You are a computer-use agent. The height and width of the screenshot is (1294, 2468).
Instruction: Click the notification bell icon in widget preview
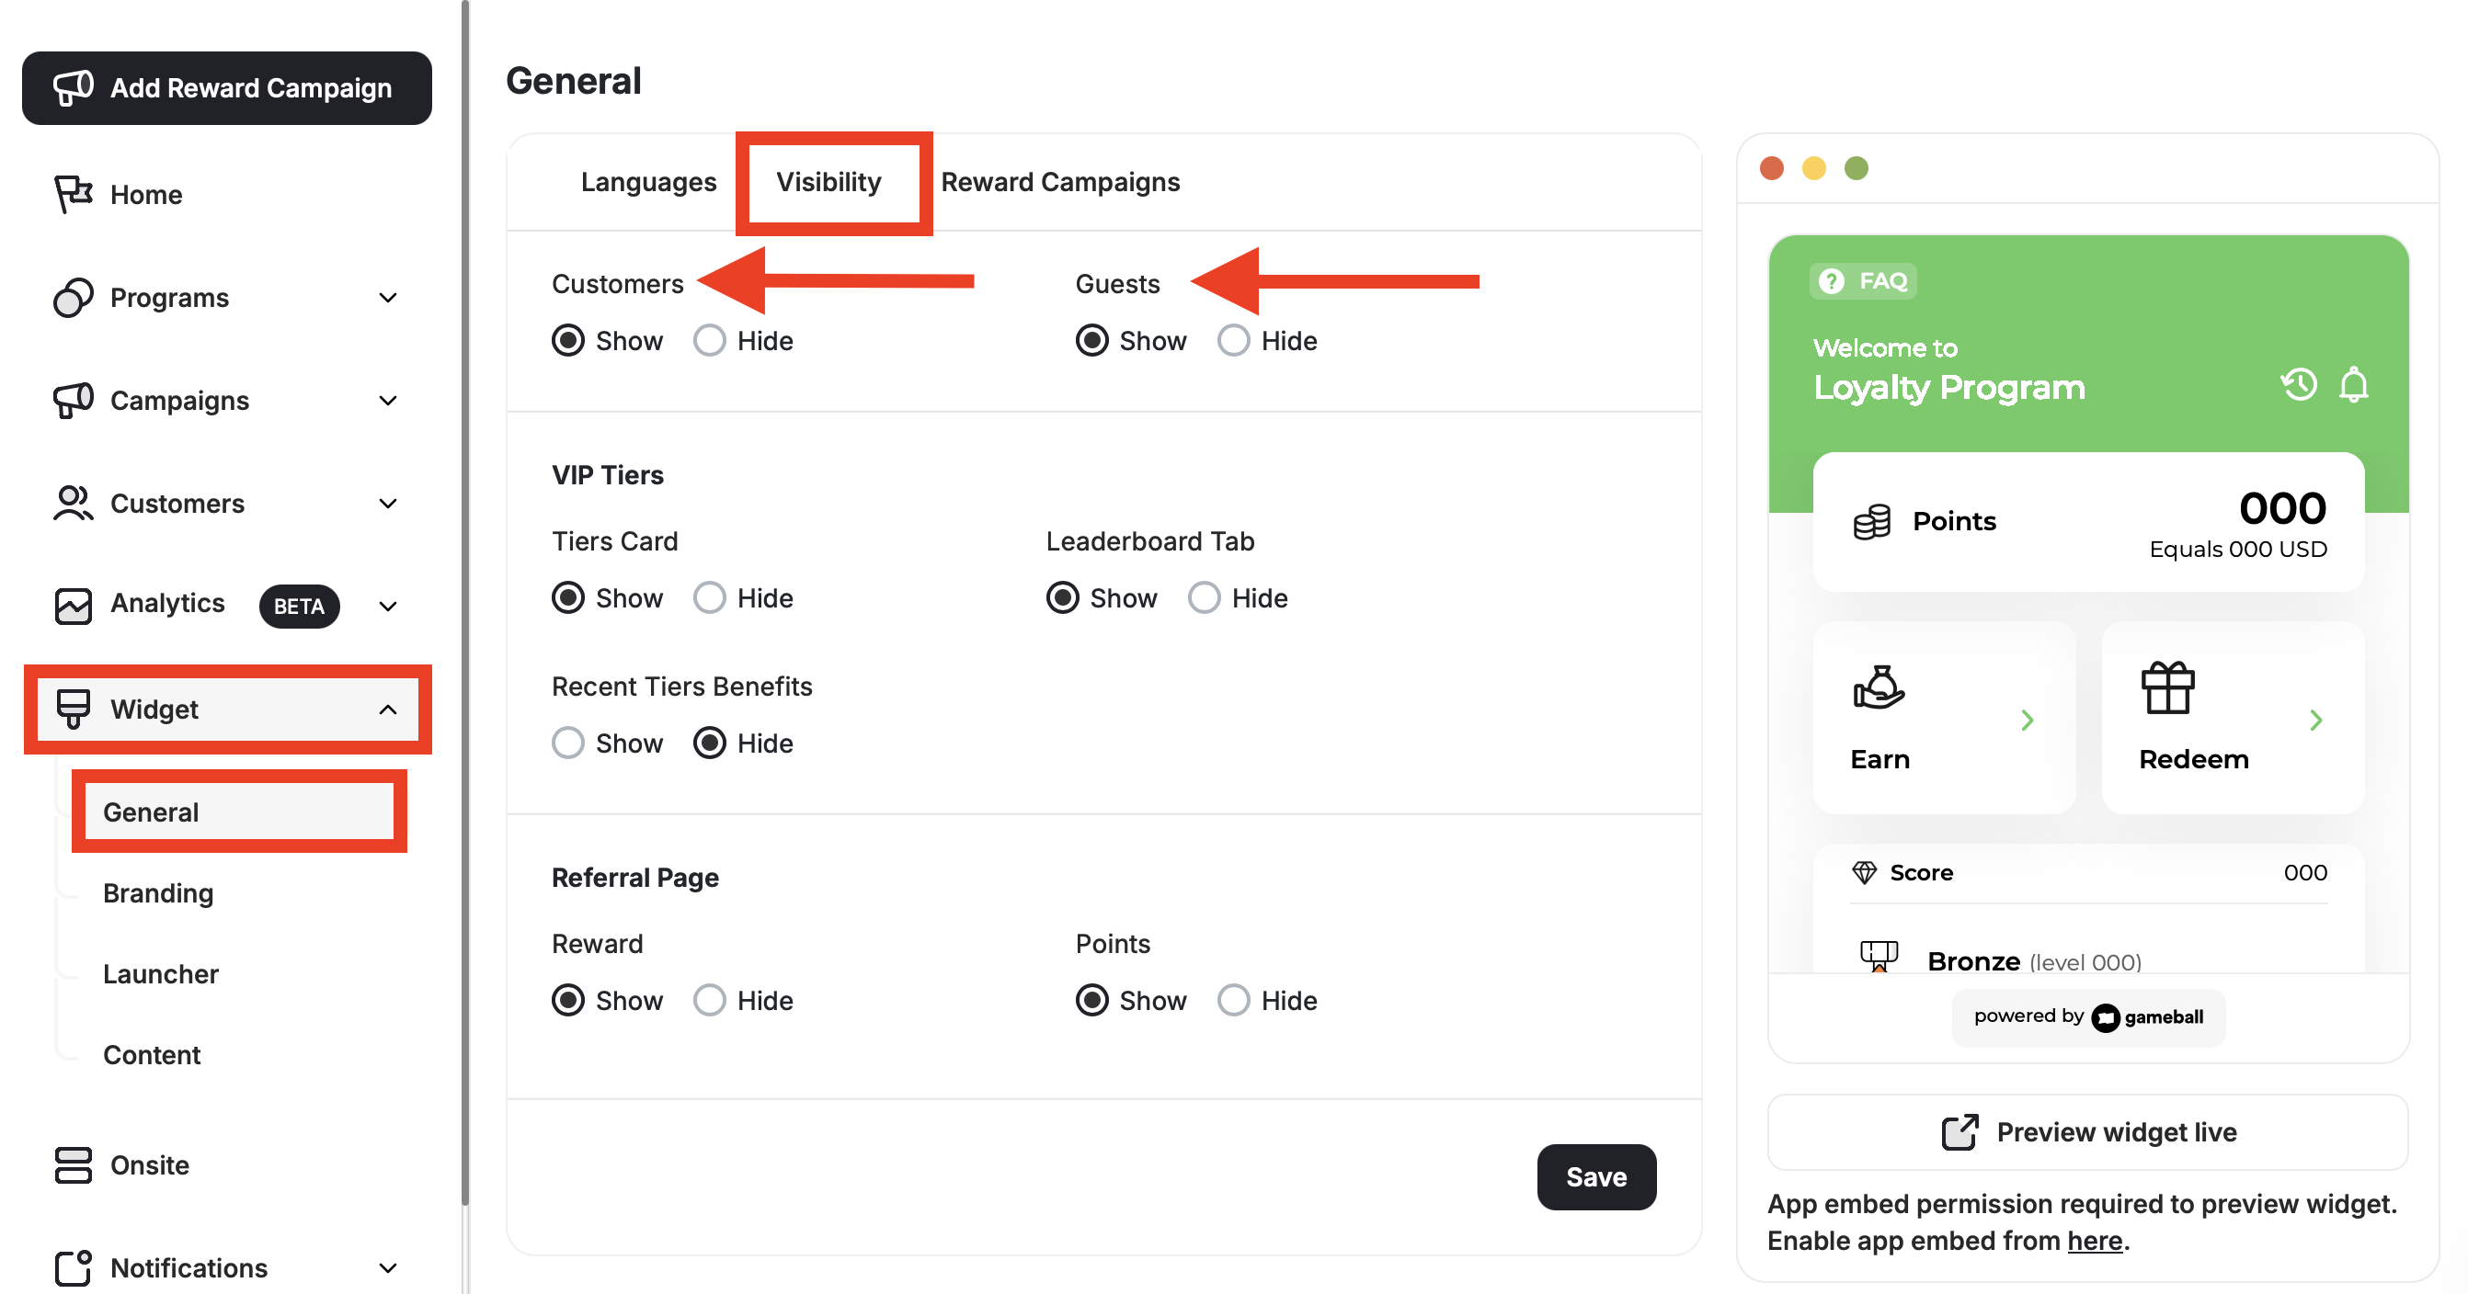pyautogui.click(x=2353, y=385)
